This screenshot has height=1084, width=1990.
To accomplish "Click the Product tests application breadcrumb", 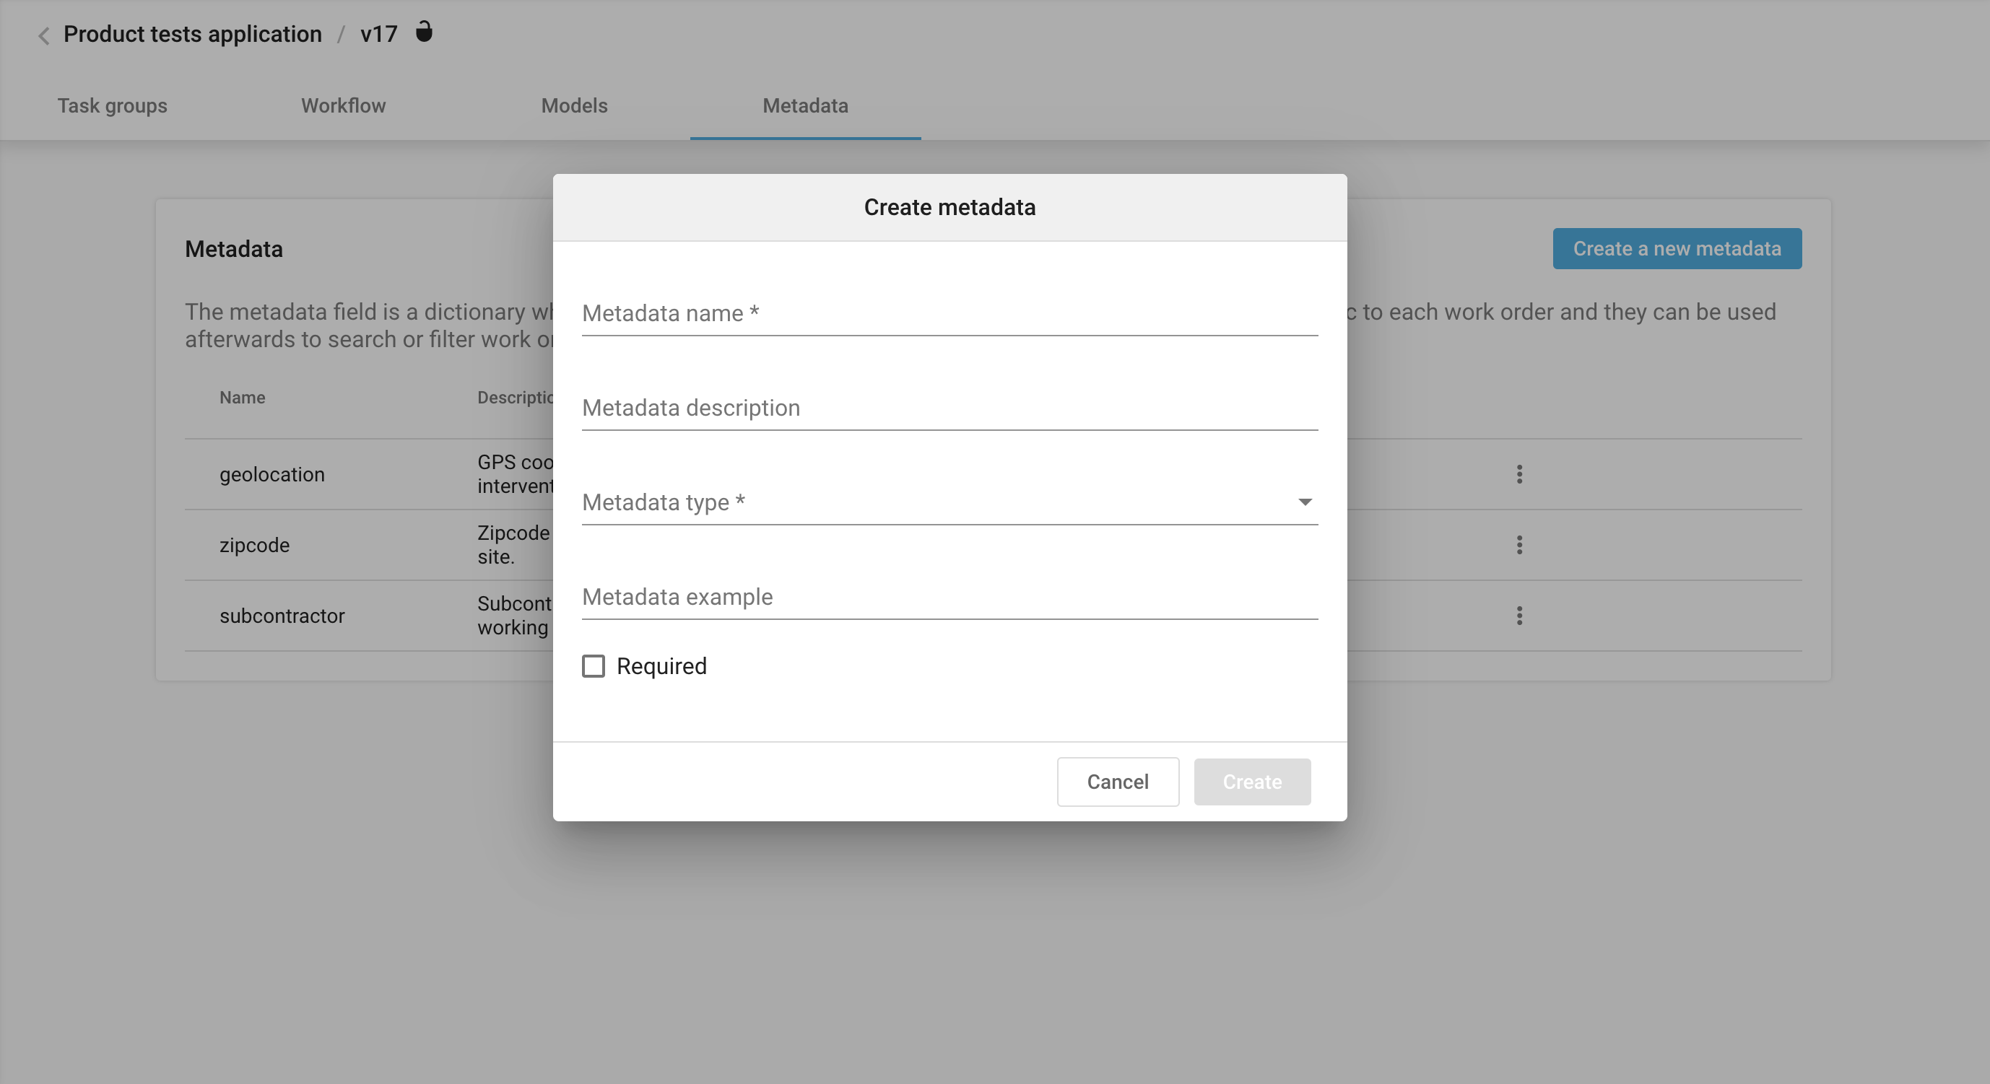I will tap(192, 34).
